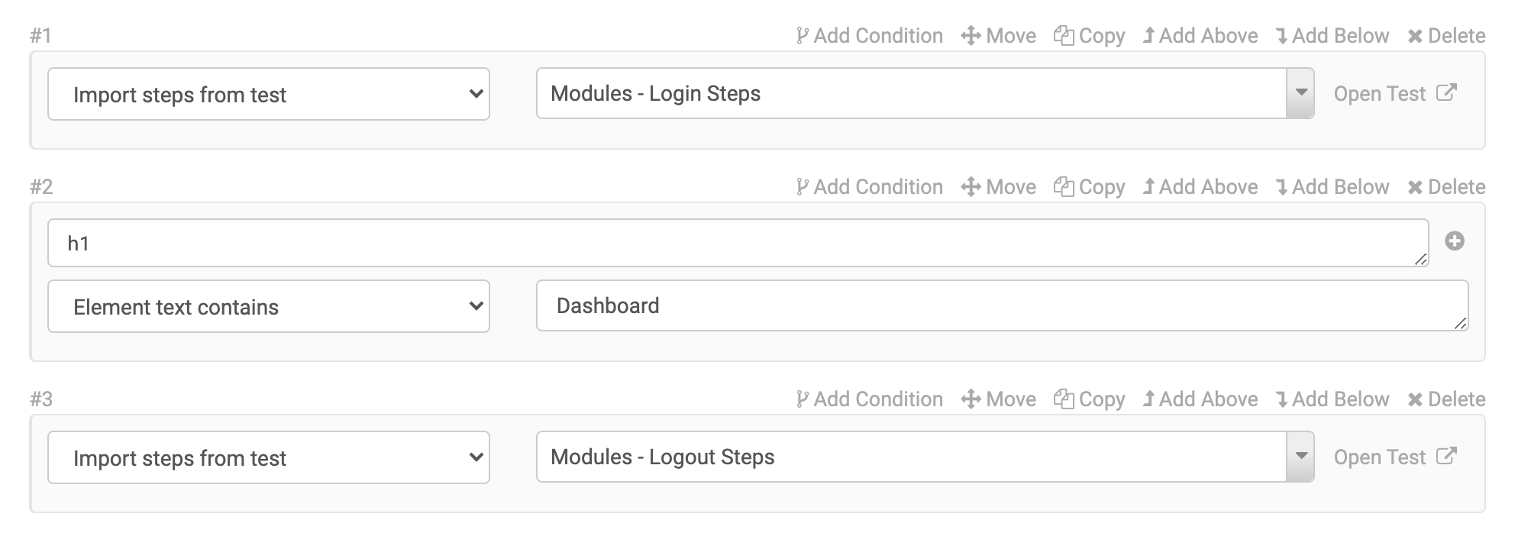This screenshot has height=533, width=1515.
Task: Select the Move icon for step #2
Action: click(971, 186)
